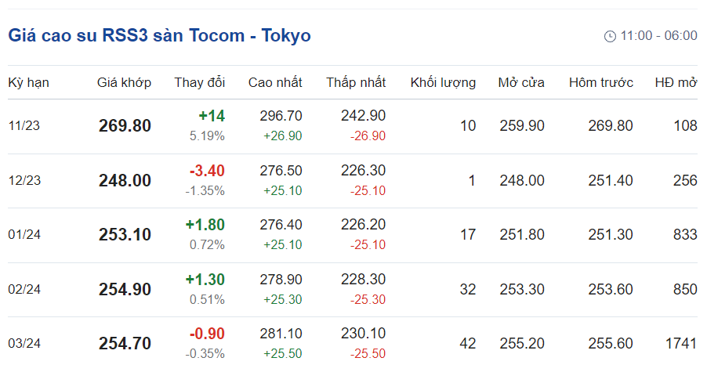Click the 03/24 contract term
The height and width of the screenshot is (365, 707).
24,344
